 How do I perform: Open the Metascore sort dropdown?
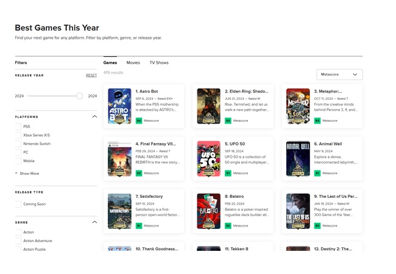[x=339, y=74]
